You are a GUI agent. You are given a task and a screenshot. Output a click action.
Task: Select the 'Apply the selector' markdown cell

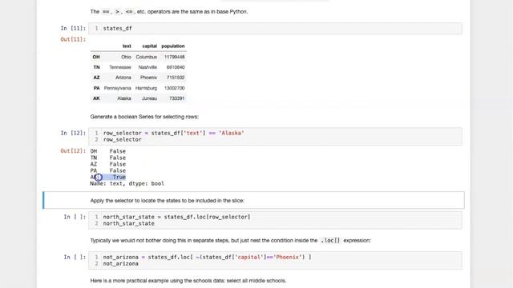click(x=253, y=200)
